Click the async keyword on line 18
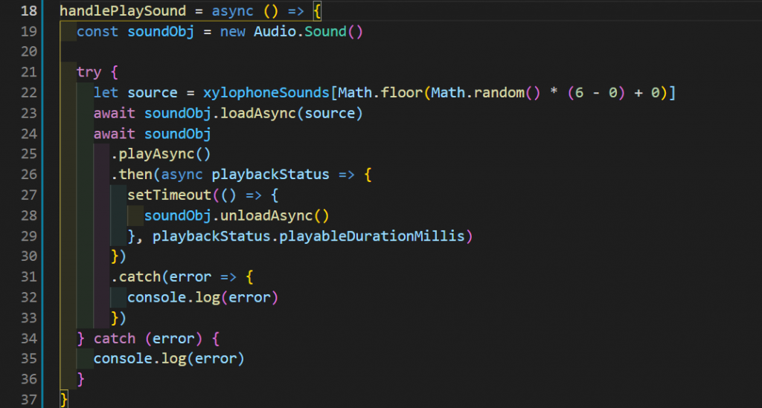 (x=232, y=10)
